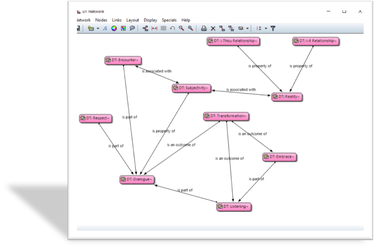Click the X remove icon in toolbar
Image resolution: width=374 pixels, height=247 pixels.
(x=213, y=28)
